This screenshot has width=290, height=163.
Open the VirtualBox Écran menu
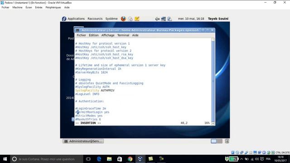coord(29,7)
